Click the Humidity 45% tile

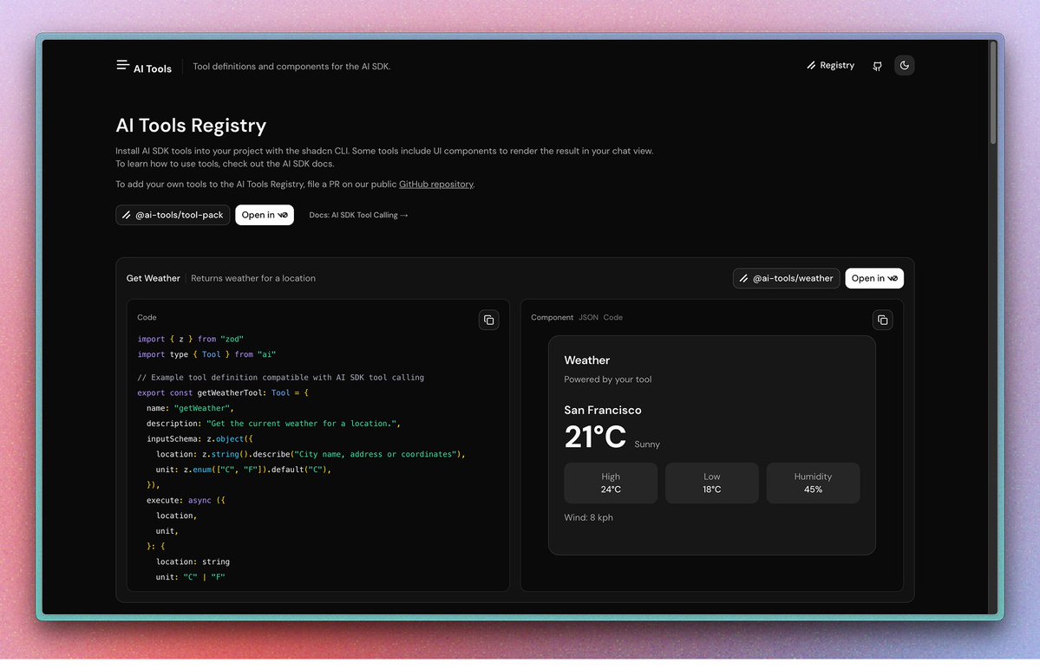(813, 483)
